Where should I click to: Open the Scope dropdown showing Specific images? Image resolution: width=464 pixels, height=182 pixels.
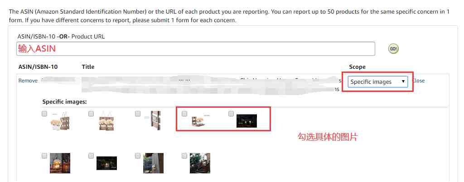point(378,82)
